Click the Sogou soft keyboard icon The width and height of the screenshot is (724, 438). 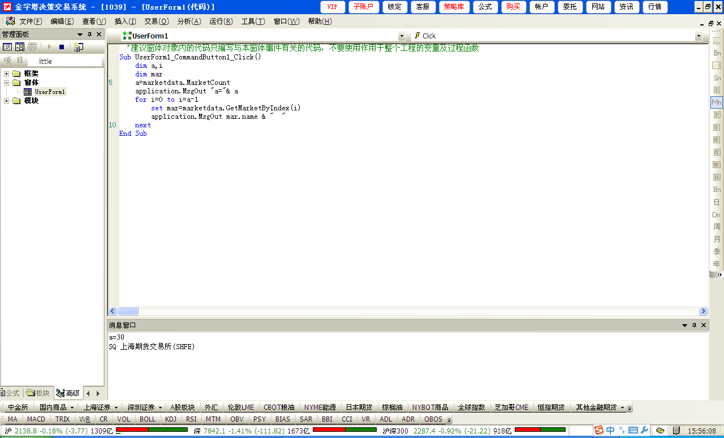point(633,430)
